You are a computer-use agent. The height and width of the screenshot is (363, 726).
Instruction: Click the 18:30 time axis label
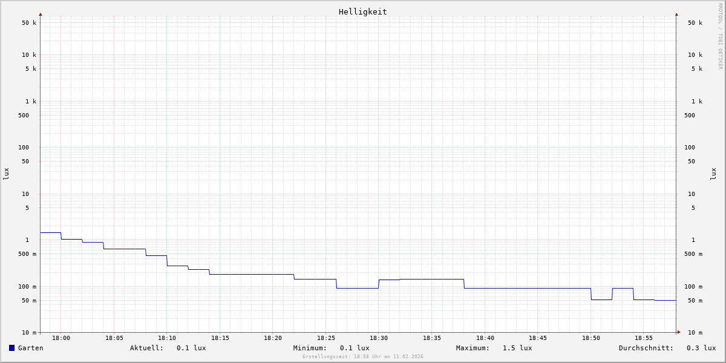pyautogui.click(x=379, y=338)
